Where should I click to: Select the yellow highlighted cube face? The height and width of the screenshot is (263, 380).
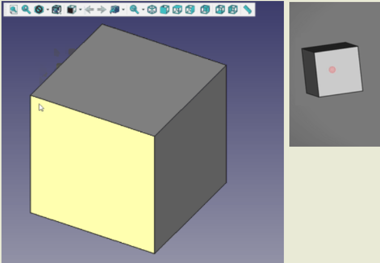tap(92, 174)
